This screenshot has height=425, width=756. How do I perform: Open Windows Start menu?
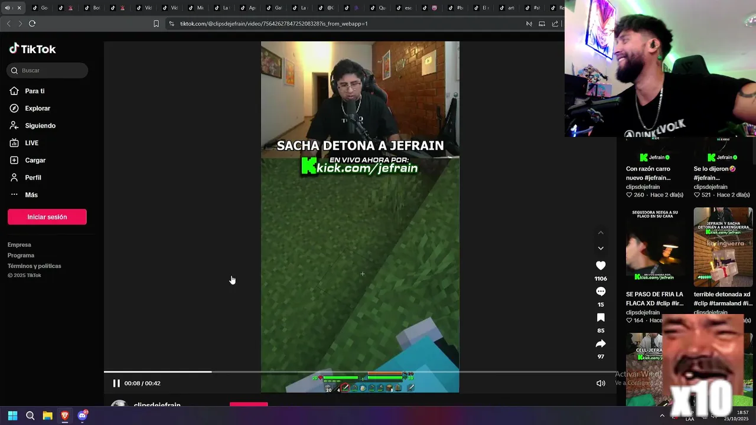click(x=12, y=416)
